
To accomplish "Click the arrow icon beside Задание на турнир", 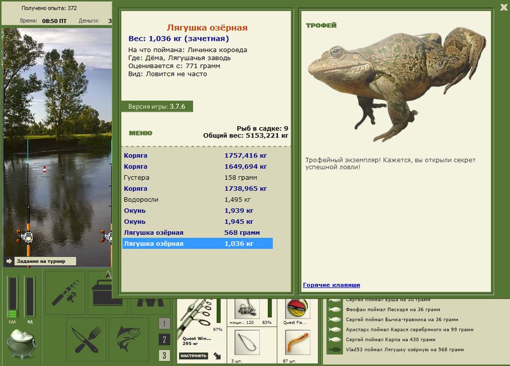I will [x=9, y=261].
